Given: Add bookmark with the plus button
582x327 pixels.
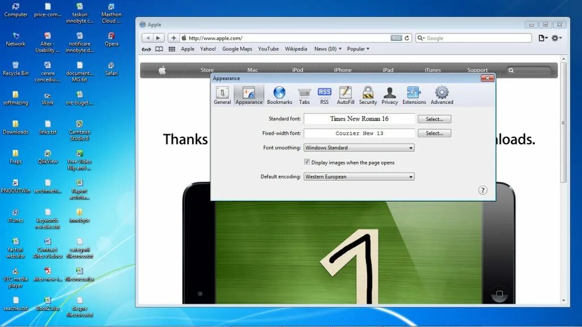Looking at the screenshot, I should tap(173, 38).
